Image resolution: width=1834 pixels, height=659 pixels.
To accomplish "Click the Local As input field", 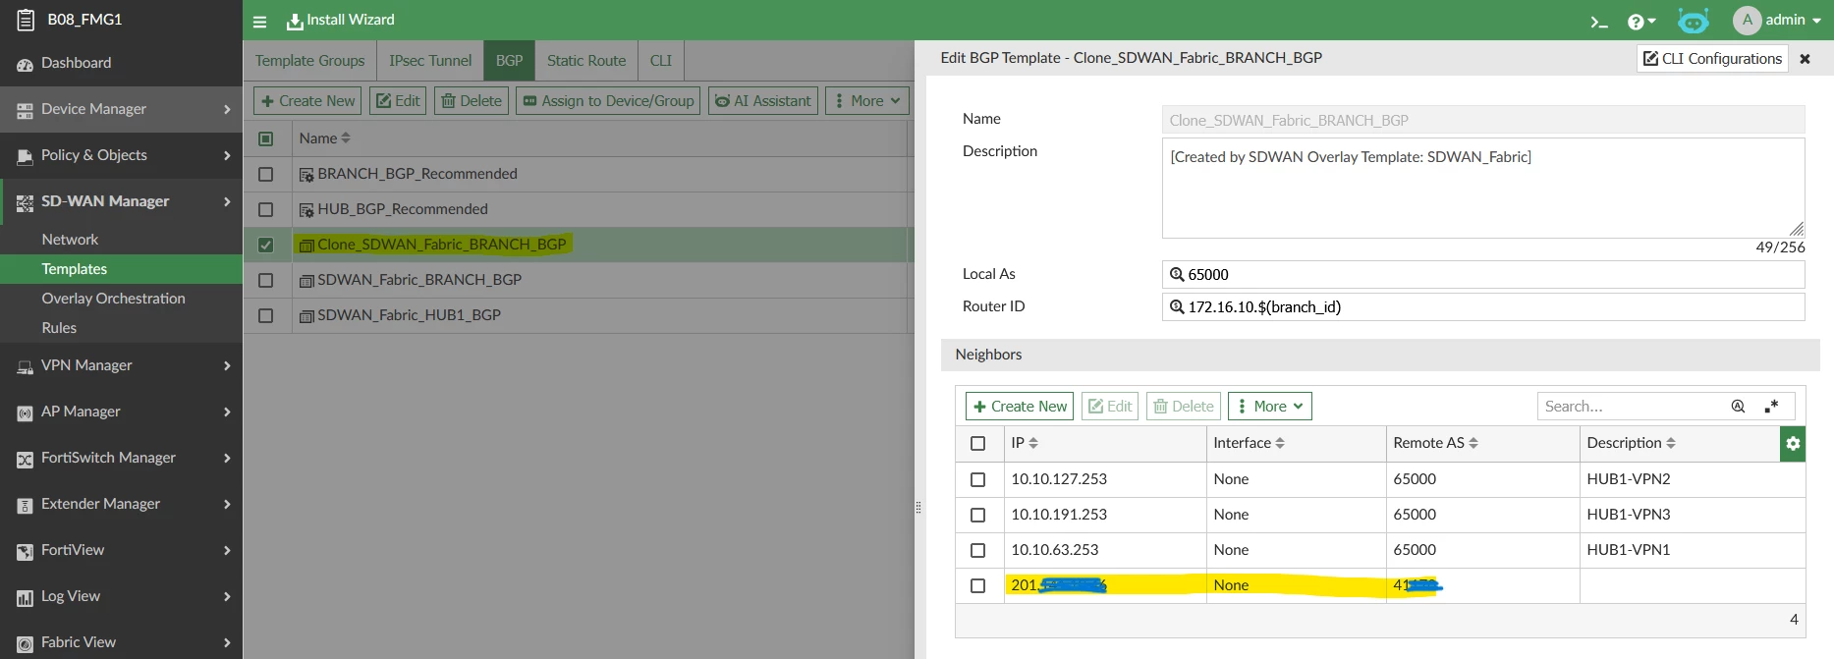I will (1482, 275).
